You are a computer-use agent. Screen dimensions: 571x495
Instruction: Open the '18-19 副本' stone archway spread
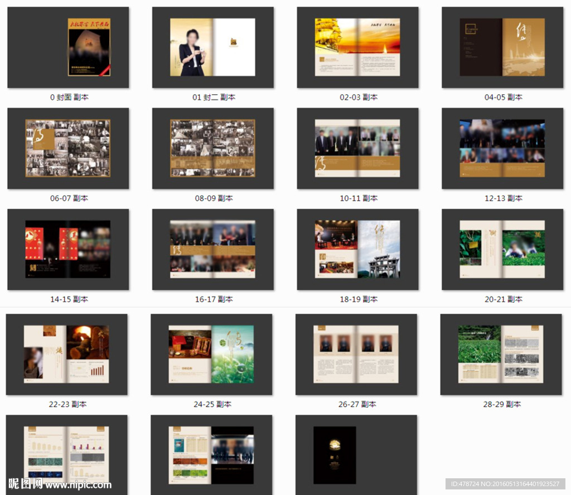(357, 249)
